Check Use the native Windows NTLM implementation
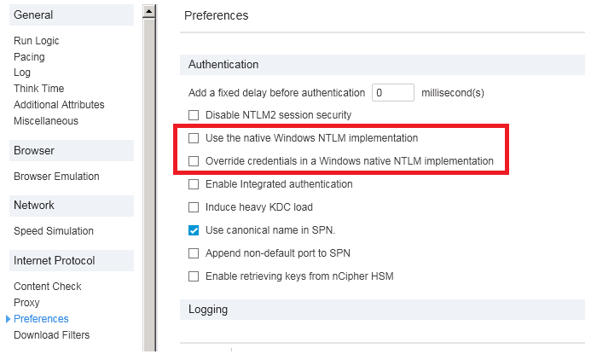The height and width of the screenshot is (354, 591). point(194,138)
